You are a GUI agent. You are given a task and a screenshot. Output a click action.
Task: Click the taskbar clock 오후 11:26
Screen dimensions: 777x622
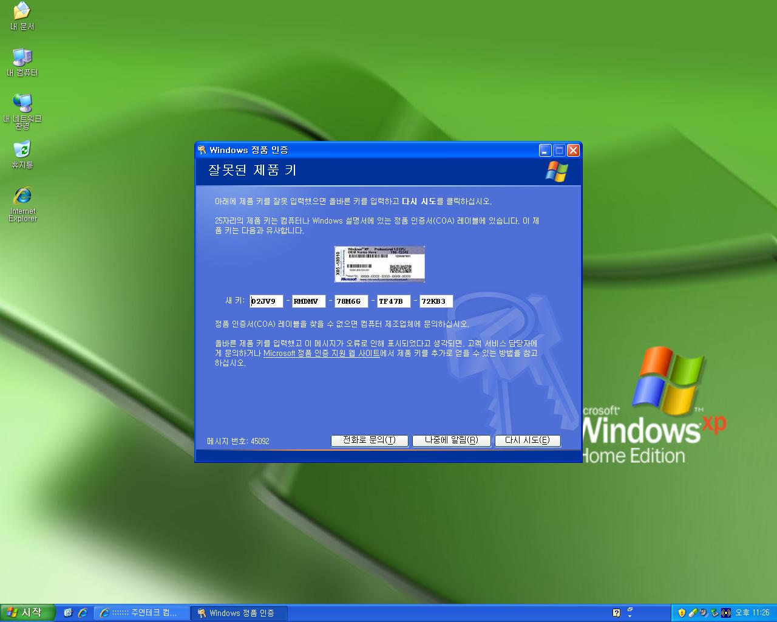pyautogui.click(x=752, y=613)
